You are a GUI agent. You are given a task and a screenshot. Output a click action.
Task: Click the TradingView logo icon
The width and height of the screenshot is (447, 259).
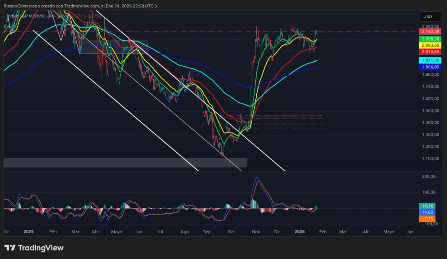tap(10, 248)
